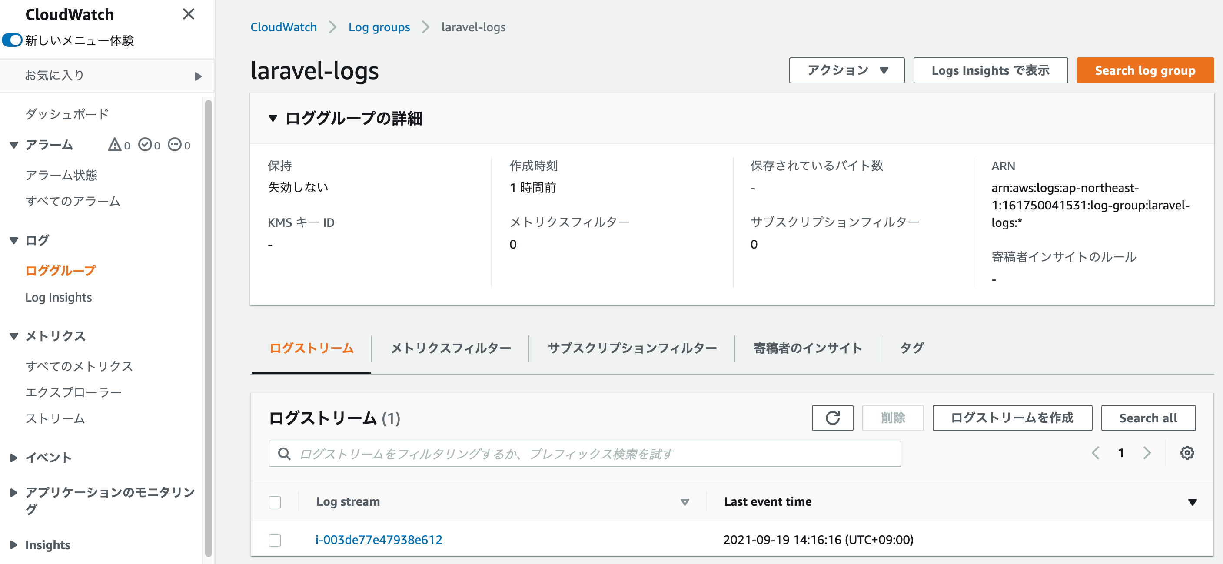
Task: Click the Search log group button
Action: tap(1144, 70)
